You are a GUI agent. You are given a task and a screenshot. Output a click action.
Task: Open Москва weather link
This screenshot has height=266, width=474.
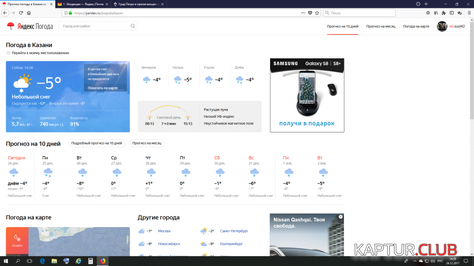click(x=164, y=231)
